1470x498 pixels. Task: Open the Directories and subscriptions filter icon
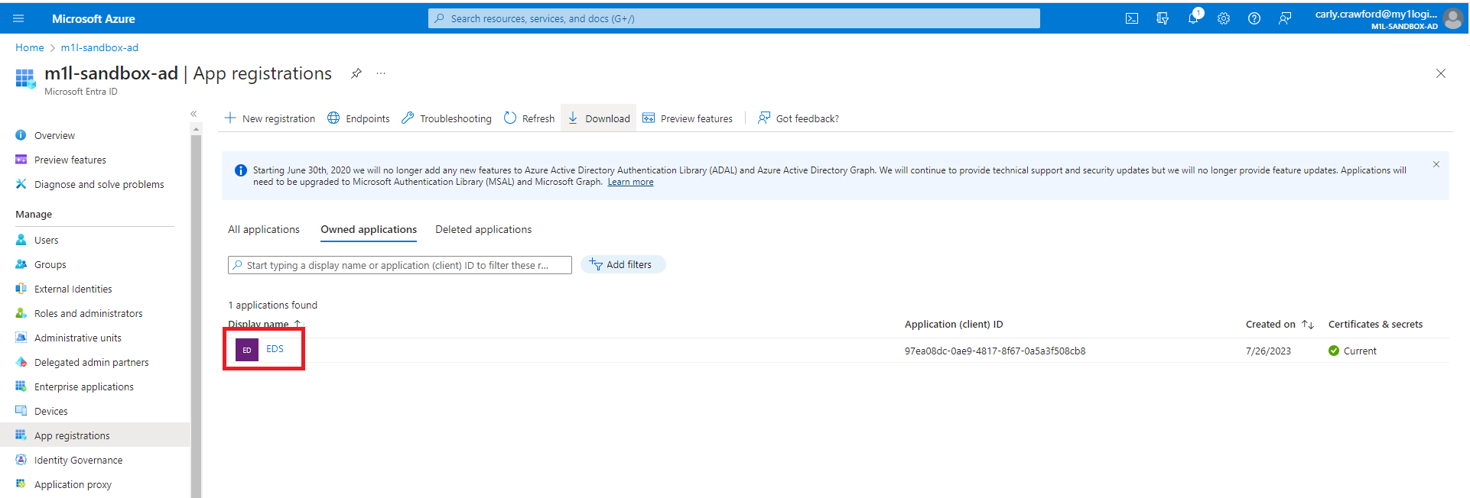tap(1163, 18)
